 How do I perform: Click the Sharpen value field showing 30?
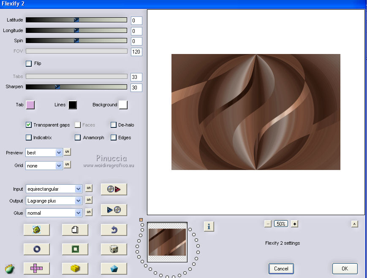point(136,88)
